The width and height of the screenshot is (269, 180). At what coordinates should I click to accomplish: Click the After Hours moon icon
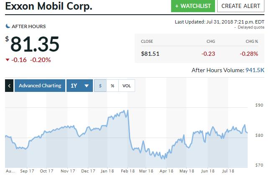[x=8, y=26]
